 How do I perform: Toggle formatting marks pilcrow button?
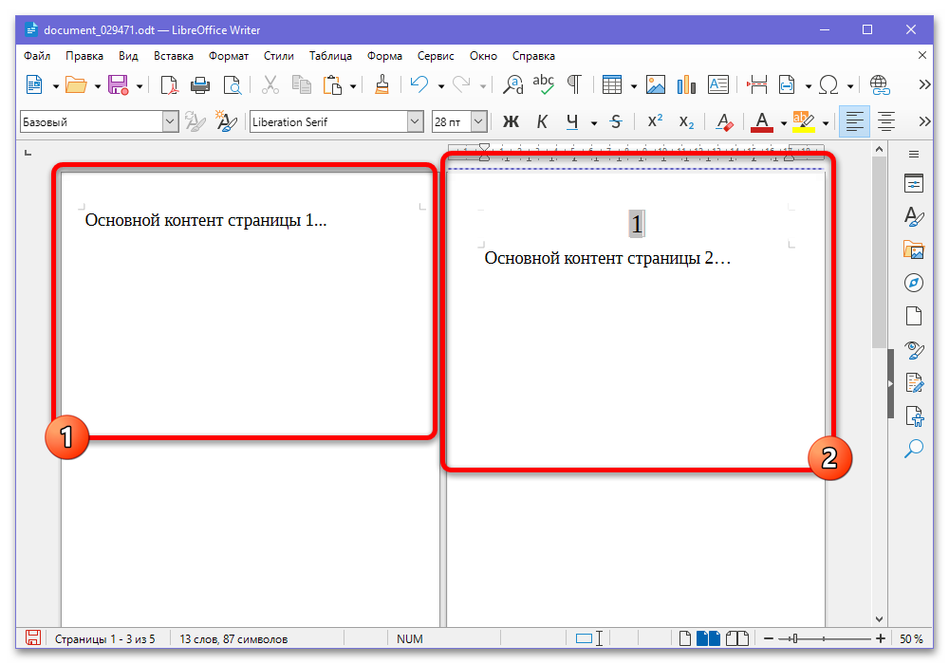[x=574, y=85]
